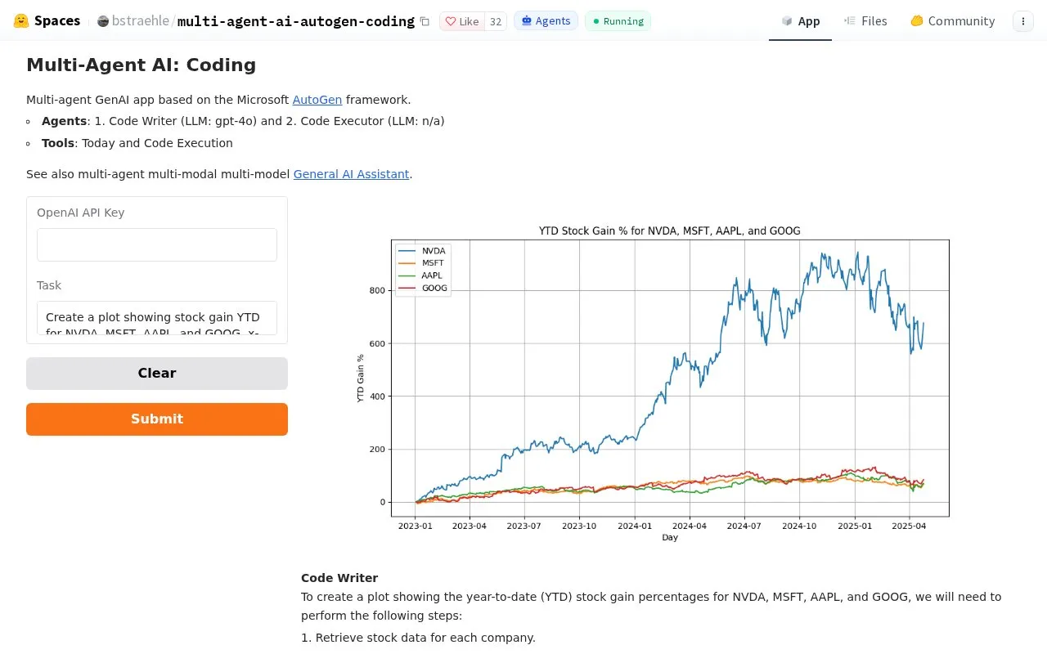
Task: Click the "Tools: Today and Code Execution" bullet
Action: coord(137,143)
